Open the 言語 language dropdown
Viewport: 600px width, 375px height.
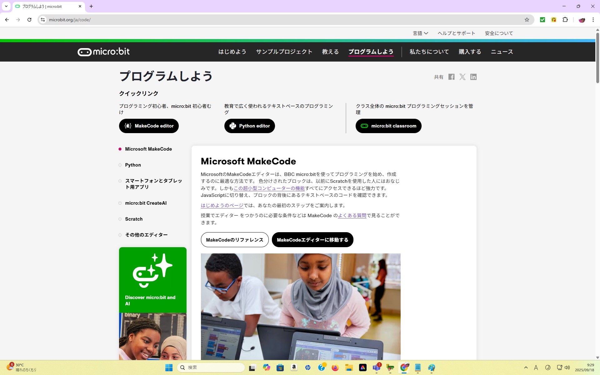(x=420, y=33)
